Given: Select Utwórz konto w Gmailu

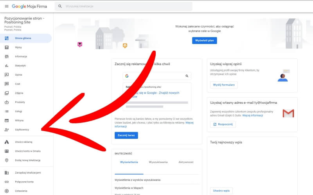Looking at the screenshot, I should point(26,151).
